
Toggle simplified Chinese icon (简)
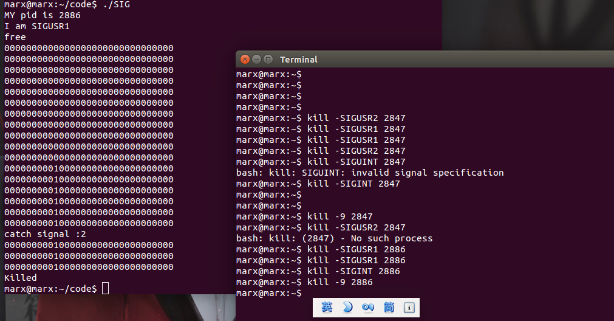[x=389, y=307]
